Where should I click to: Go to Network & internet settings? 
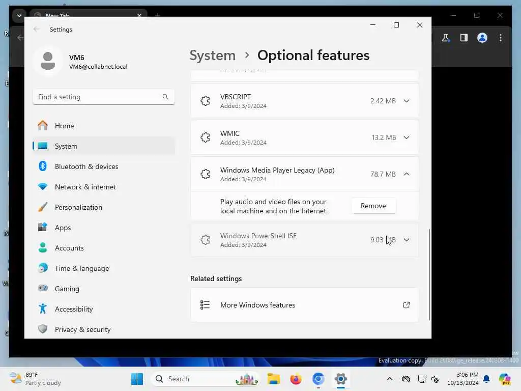coord(104,187)
